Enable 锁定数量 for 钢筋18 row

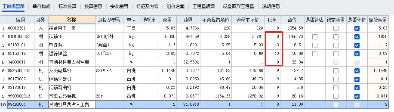(336, 37)
